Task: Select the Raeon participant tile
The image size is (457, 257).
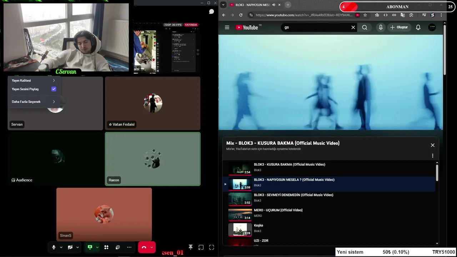Action: (152, 159)
